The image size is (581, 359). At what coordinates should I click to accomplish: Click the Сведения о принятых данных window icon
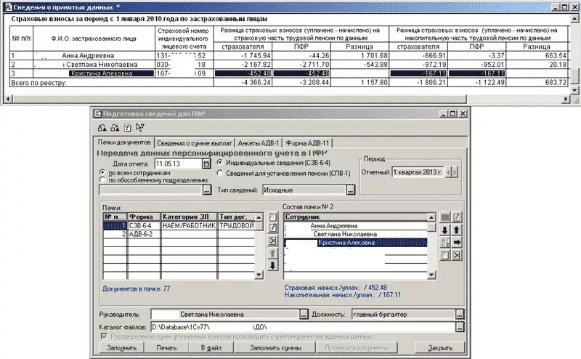pos(8,7)
